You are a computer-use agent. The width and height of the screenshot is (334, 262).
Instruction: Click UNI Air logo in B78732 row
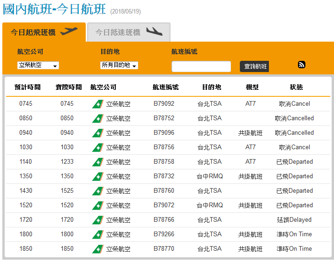pos(98,176)
